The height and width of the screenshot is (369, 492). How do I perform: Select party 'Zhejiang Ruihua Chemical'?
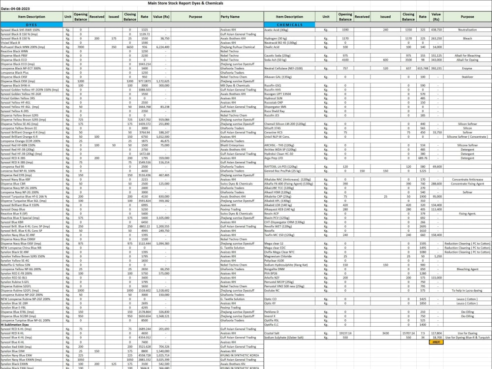coord(242,47)
